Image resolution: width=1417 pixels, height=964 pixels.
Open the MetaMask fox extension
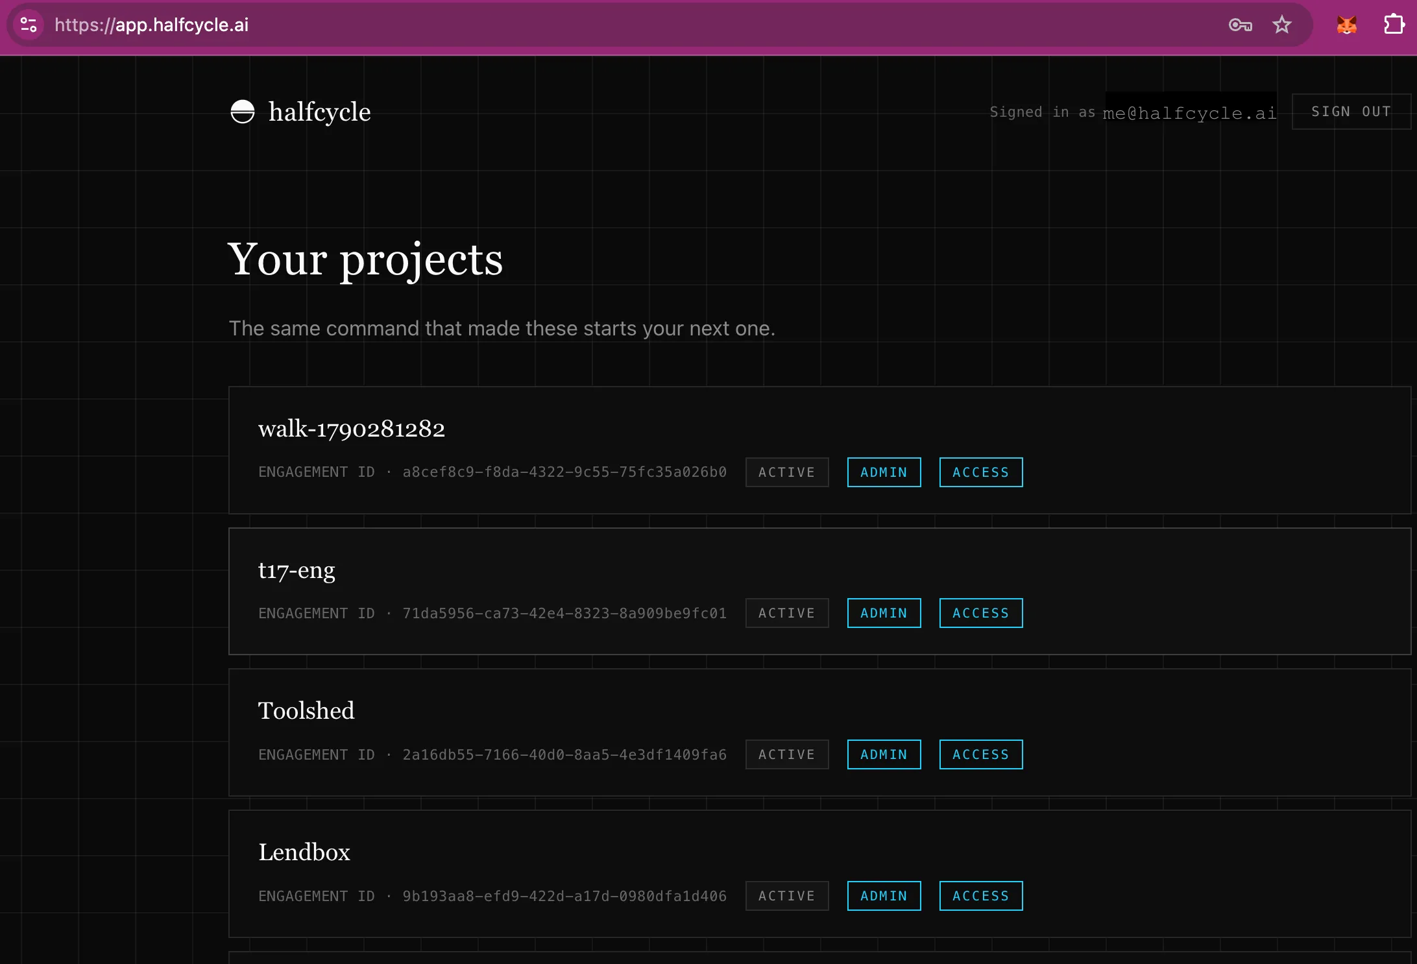click(x=1347, y=25)
